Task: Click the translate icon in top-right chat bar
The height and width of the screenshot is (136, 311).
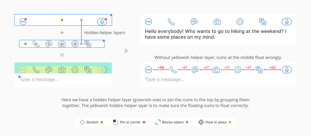Action: [x=263, y=22]
